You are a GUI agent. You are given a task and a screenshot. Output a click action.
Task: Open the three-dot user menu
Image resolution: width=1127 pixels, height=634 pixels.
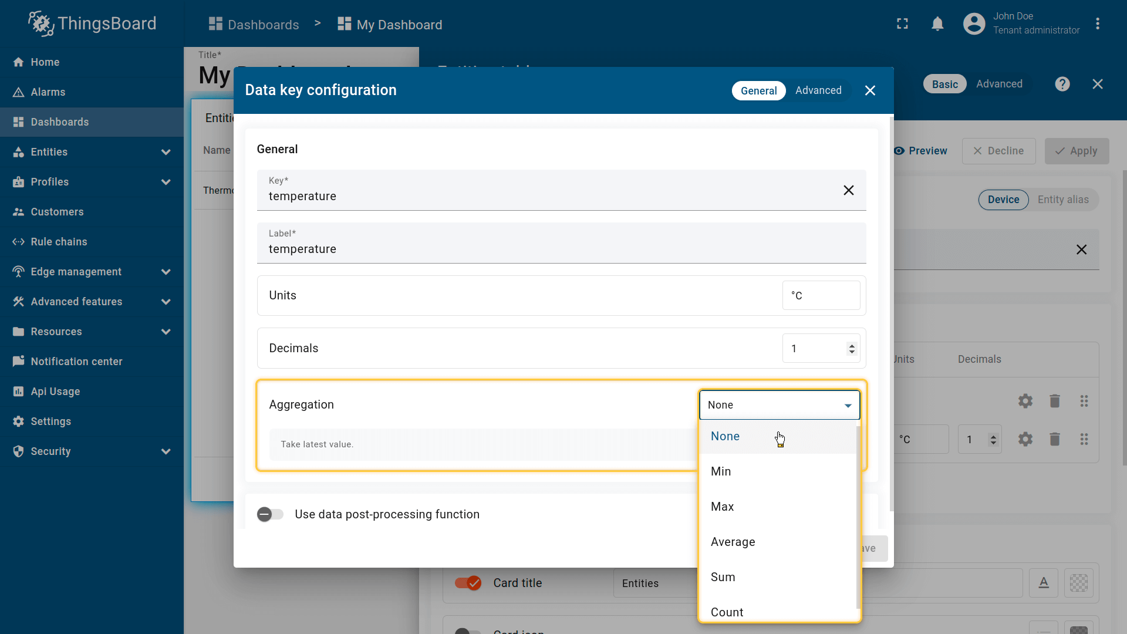[x=1097, y=24]
